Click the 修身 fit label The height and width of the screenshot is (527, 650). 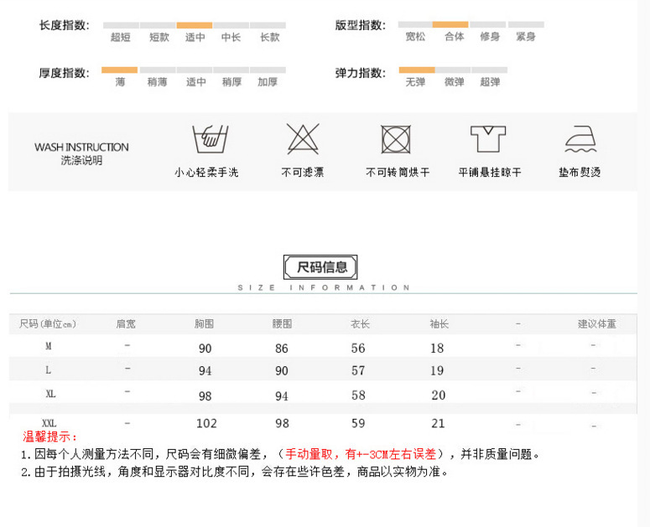490,36
